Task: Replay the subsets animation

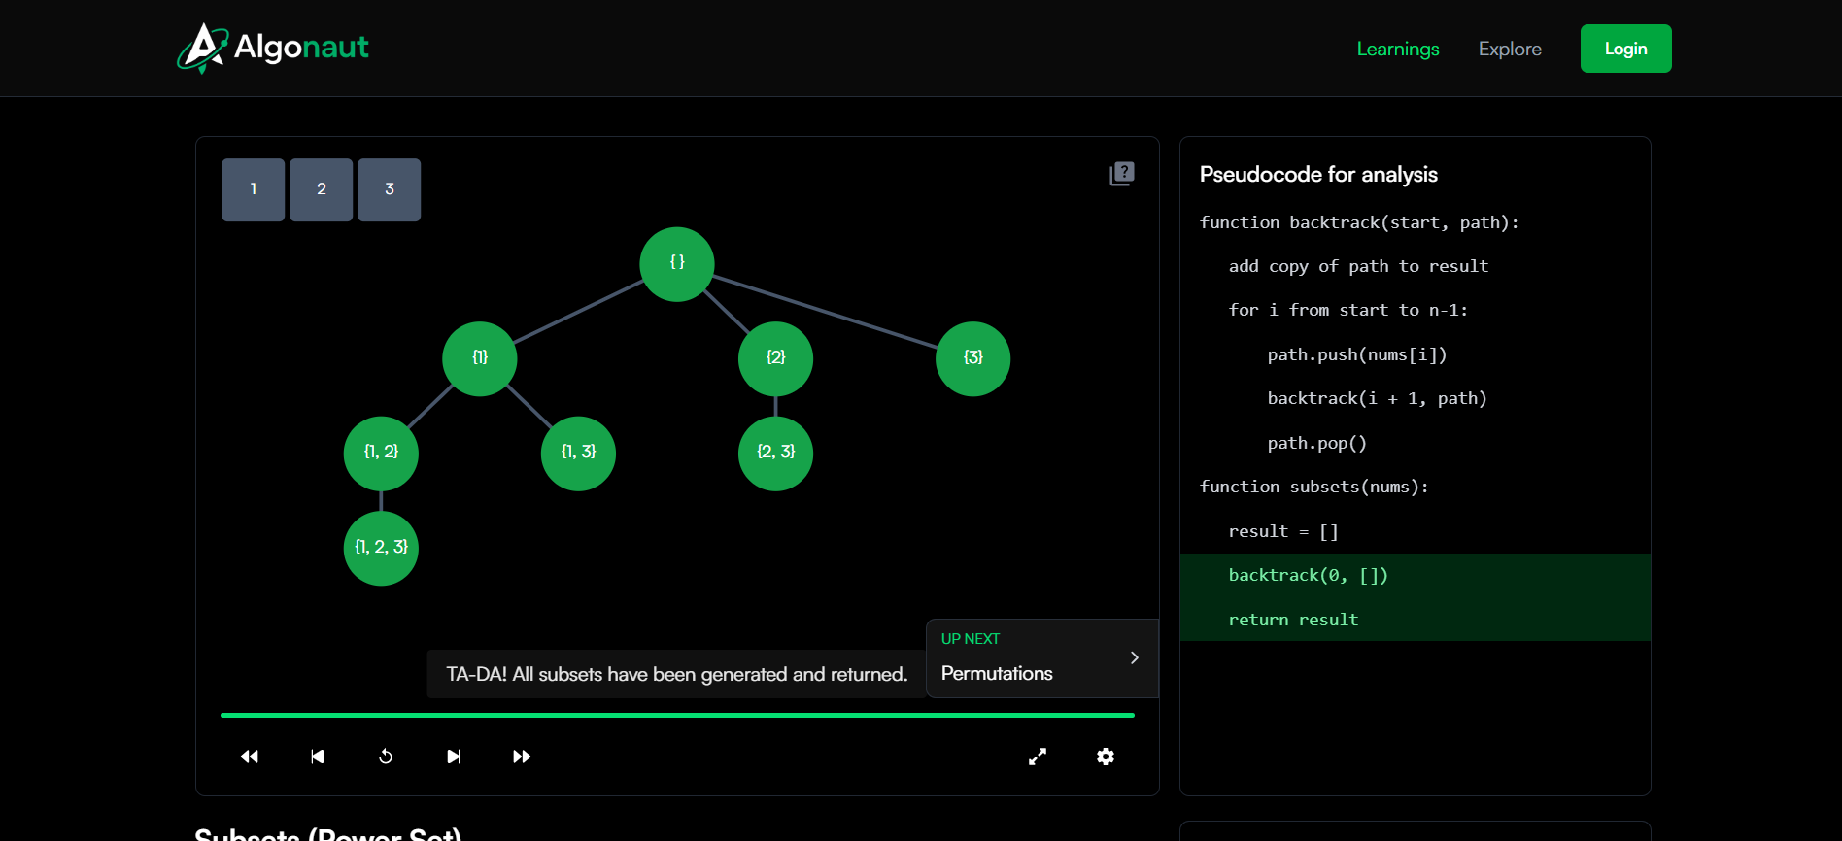Action: pyautogui.click(x=386, y=757)
